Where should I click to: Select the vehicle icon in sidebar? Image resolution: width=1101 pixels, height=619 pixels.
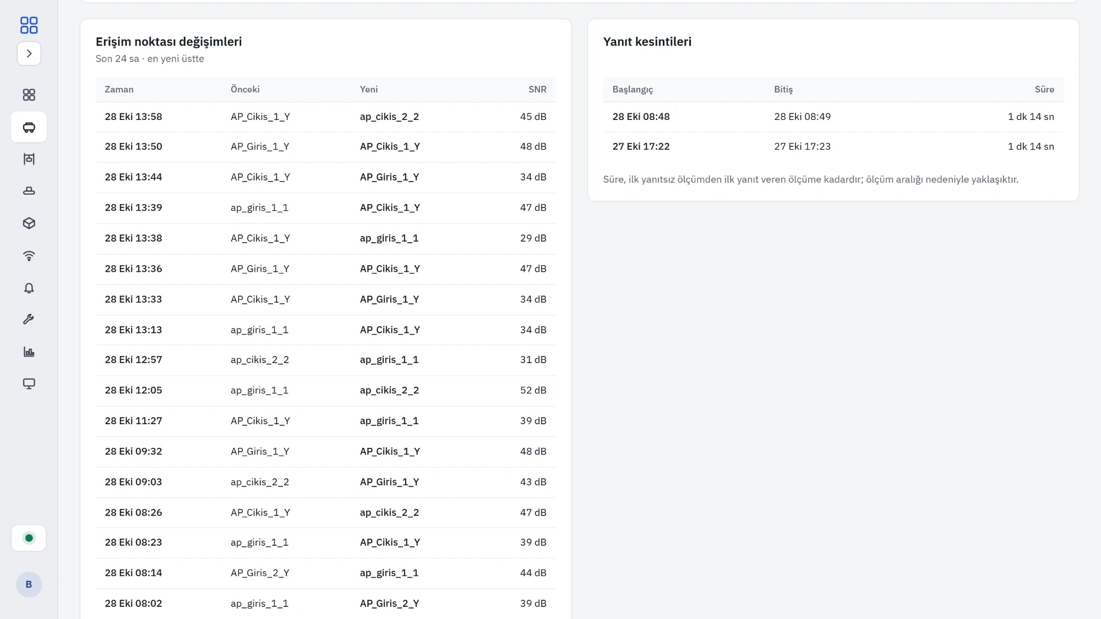[x=29, y=127]
